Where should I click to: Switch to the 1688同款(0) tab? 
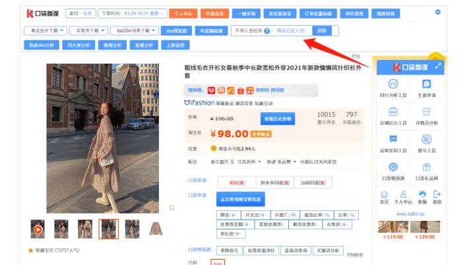point(313,183)
